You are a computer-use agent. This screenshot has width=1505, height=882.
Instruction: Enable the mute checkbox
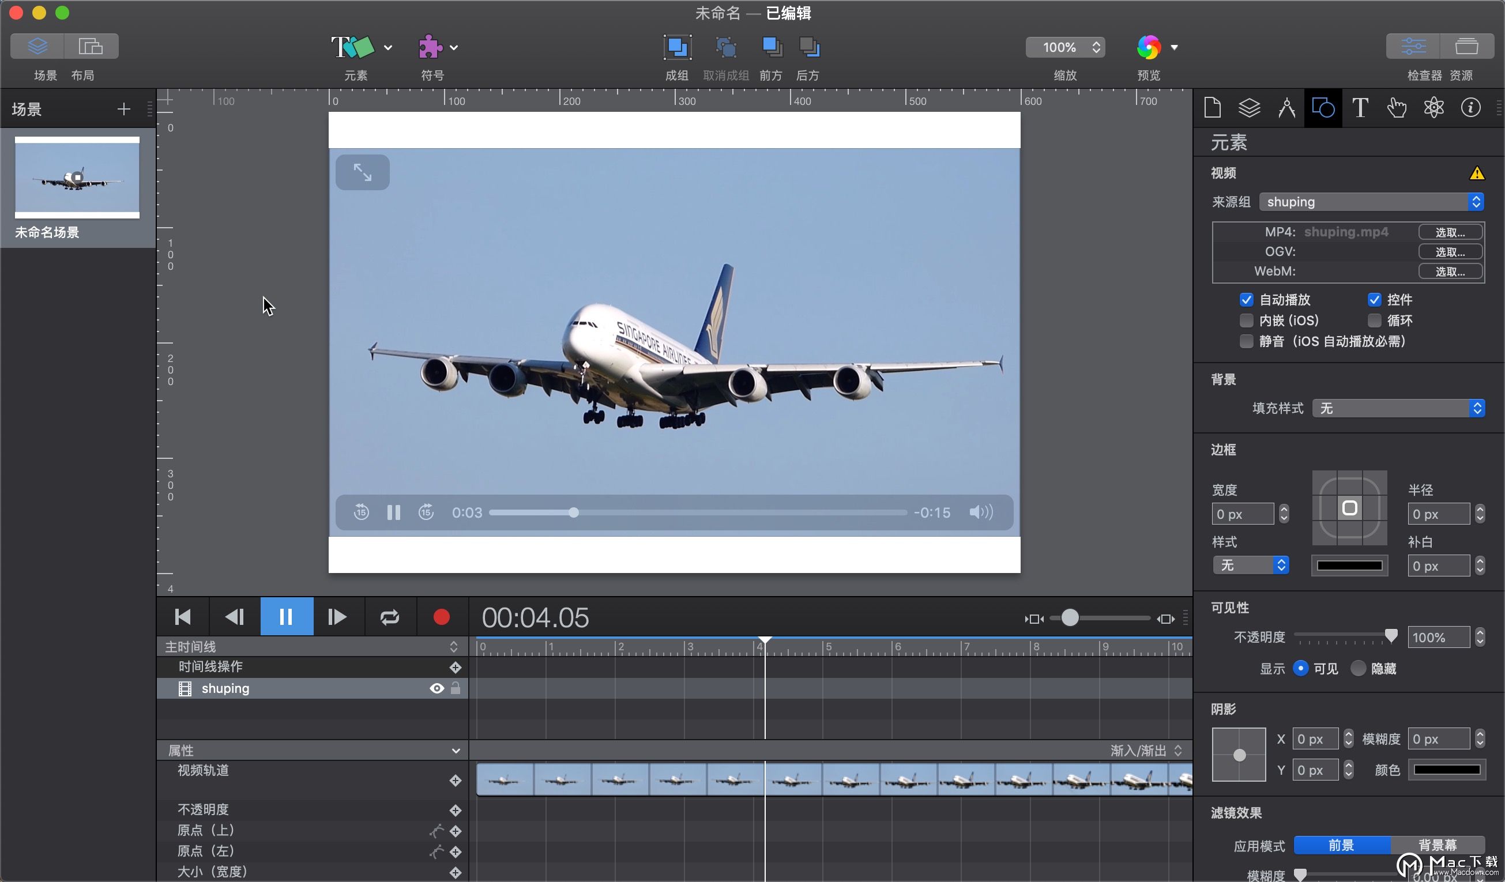tap(1247, 341)
